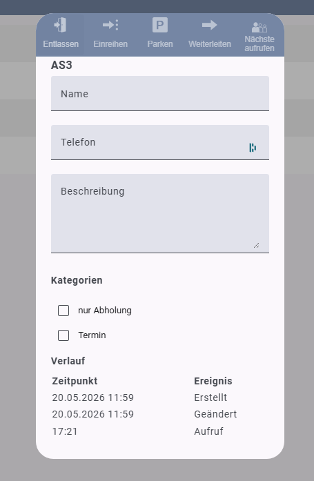The image size is (314, 481).
Task: Click the Nächste aufrufen people icon
Action: [x=259, y=27]
